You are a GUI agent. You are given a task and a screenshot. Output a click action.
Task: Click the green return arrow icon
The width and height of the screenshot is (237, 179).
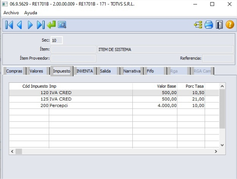click(51, 25)
